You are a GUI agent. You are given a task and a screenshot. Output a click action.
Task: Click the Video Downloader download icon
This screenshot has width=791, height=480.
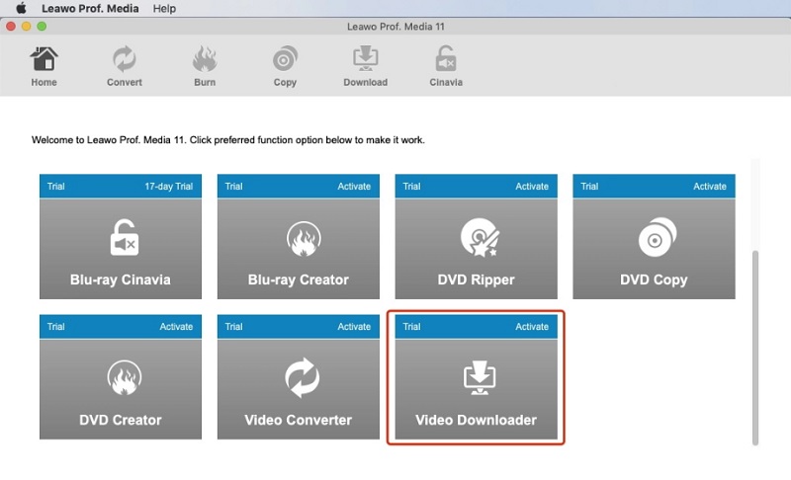click(480, 377)
